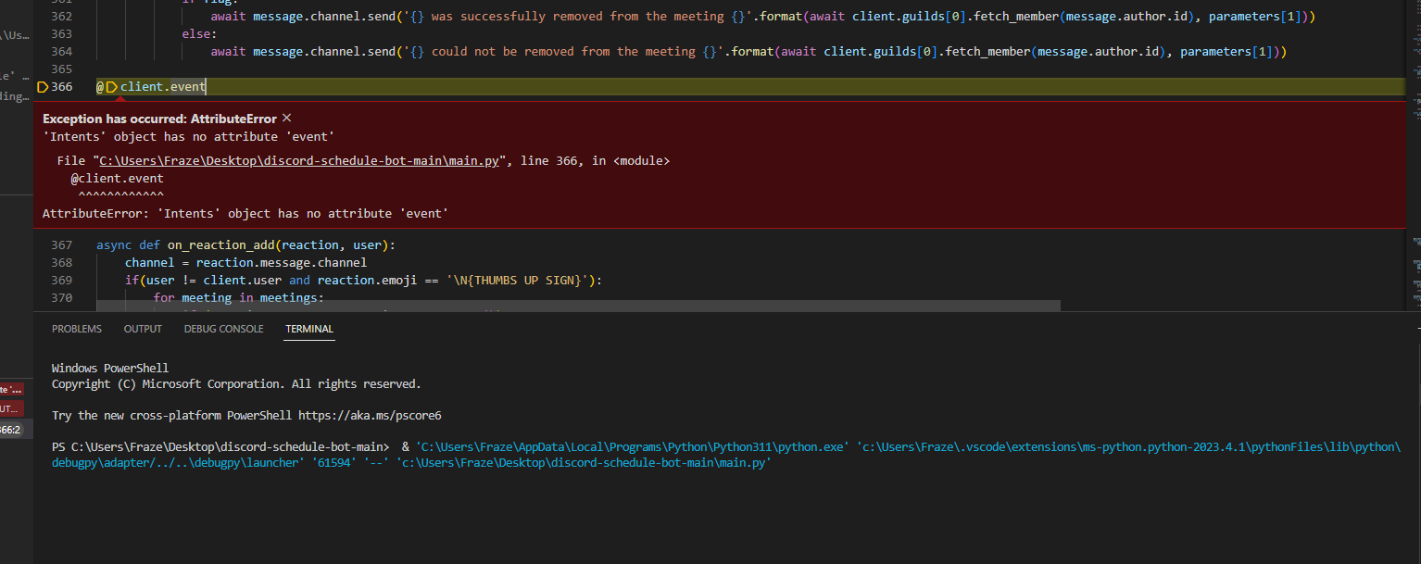This screenshot has height=564, width=1421.
Task: Click the yellow execution pointer beside line 366
Action: pos(43,86)
